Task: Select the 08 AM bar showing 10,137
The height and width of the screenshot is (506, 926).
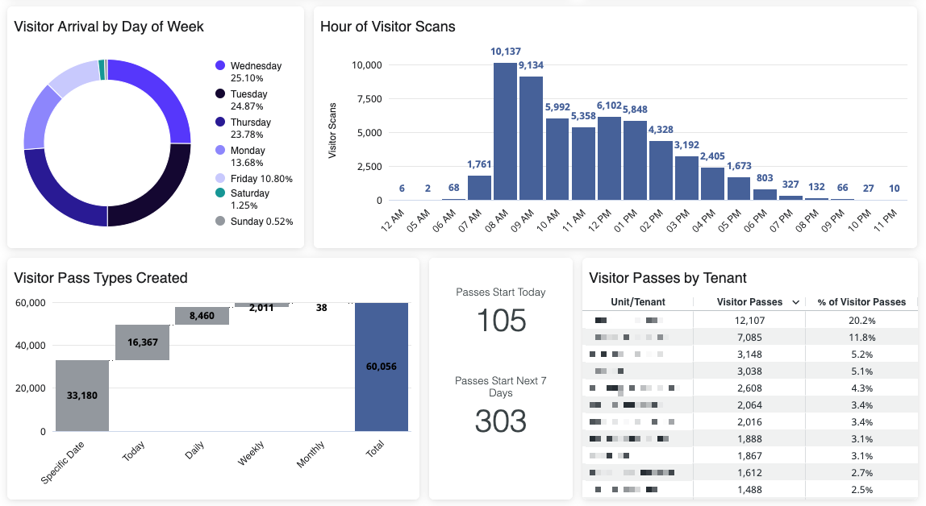Action: pos(505,131)
